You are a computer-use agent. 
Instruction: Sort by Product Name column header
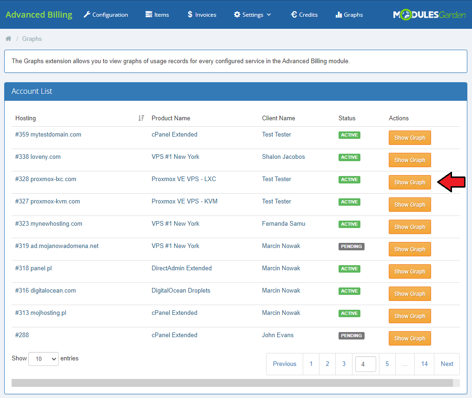(171, 118)
